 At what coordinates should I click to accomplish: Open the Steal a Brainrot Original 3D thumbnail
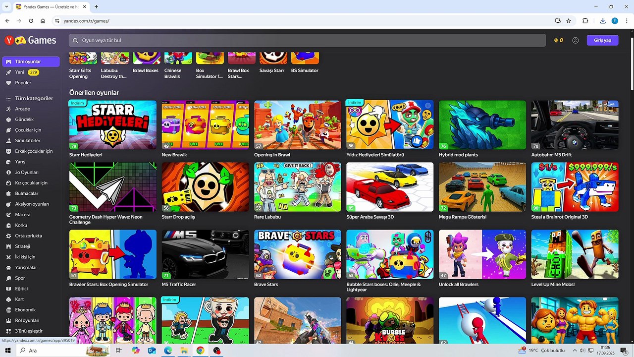coord(575,187)
